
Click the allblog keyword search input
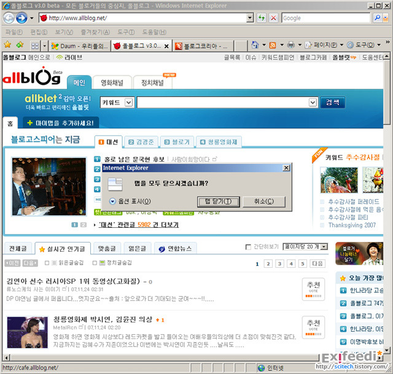[223, 103]
